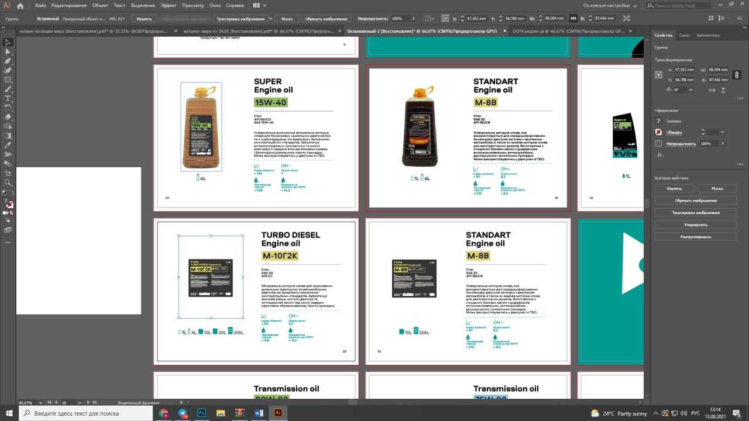Open the stroke weight dropdown in Properties

pyautogui.click(x=723, y=132)
